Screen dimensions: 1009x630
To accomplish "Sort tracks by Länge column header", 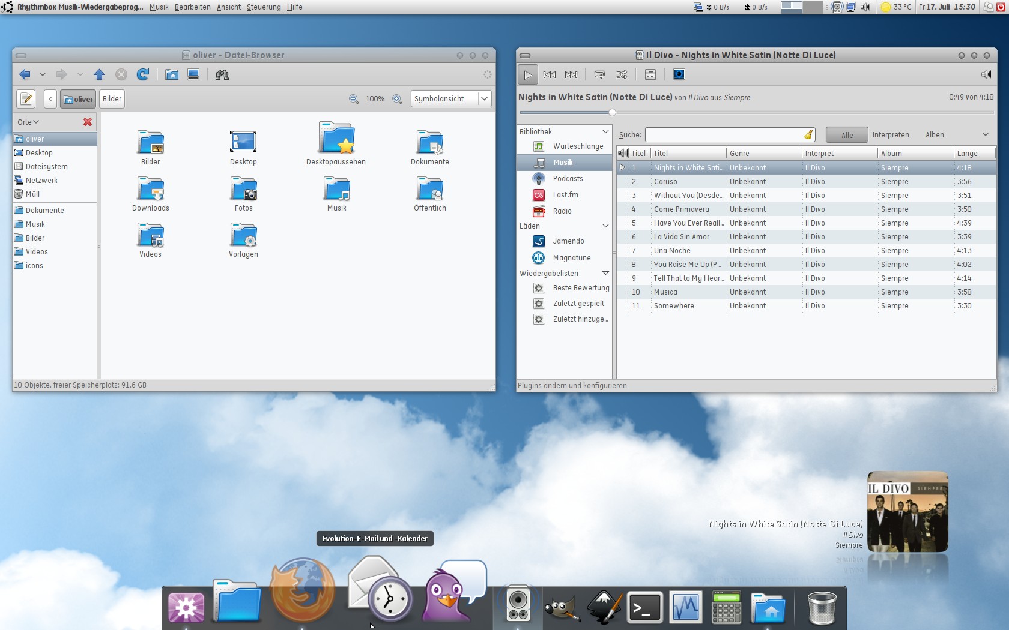I will pyautogui.click(x=974, y=154).
